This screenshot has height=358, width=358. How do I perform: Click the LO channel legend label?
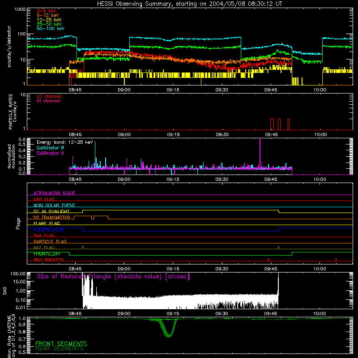49,96
